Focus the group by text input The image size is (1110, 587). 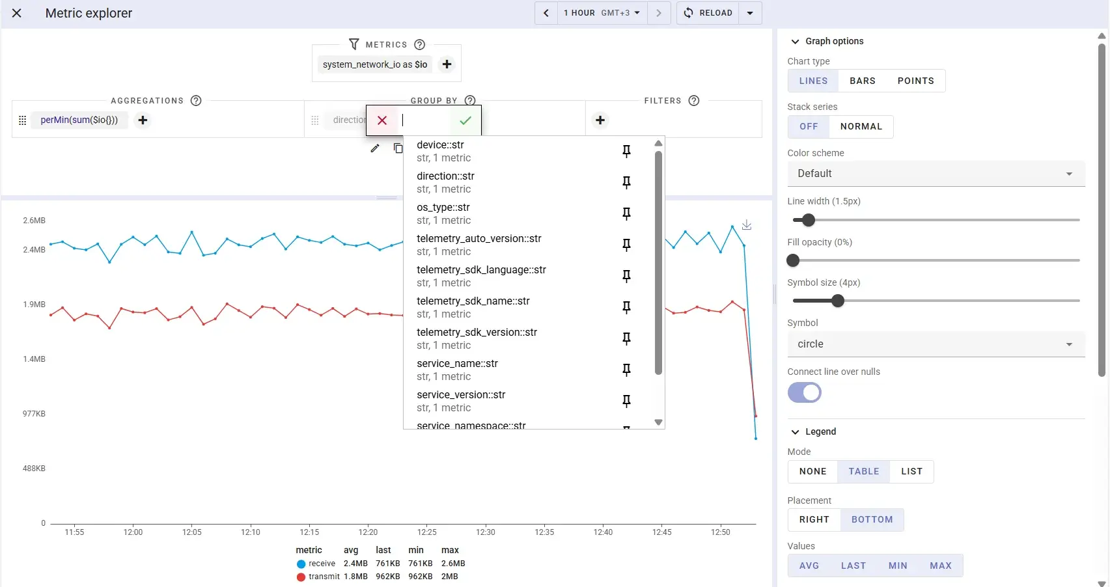coord(424,120)
